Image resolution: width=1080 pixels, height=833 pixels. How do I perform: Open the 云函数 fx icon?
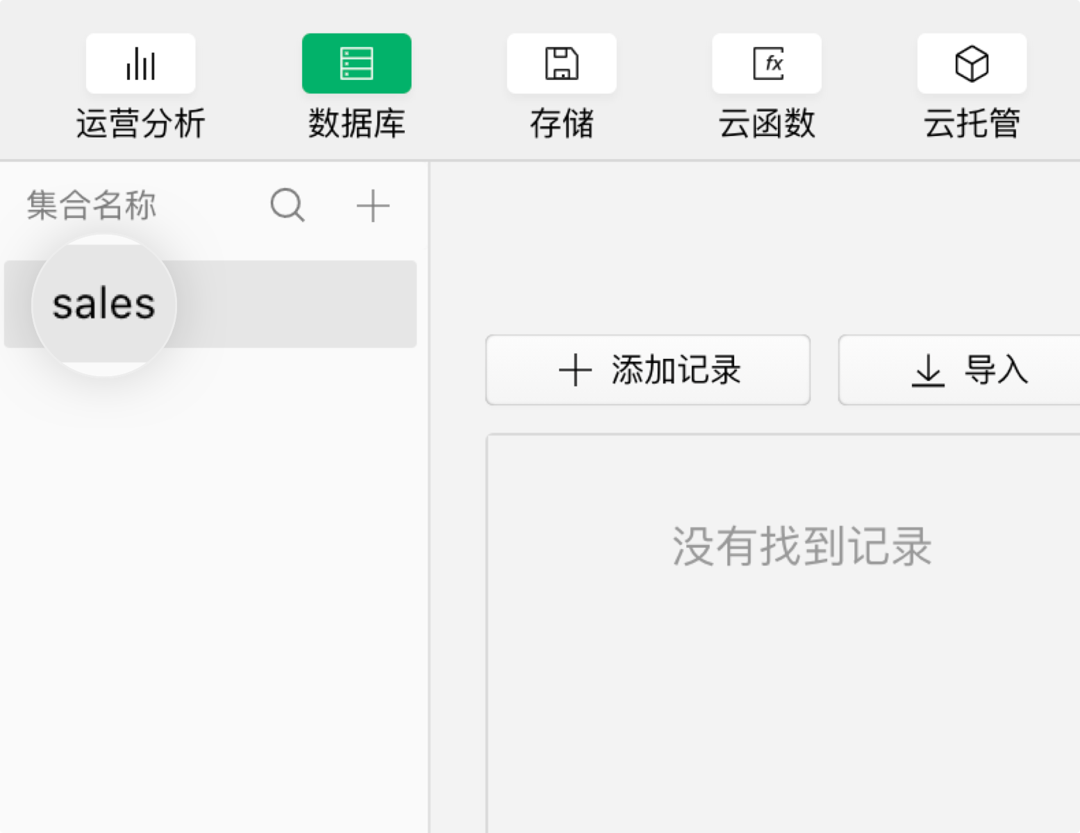(767, 64)
